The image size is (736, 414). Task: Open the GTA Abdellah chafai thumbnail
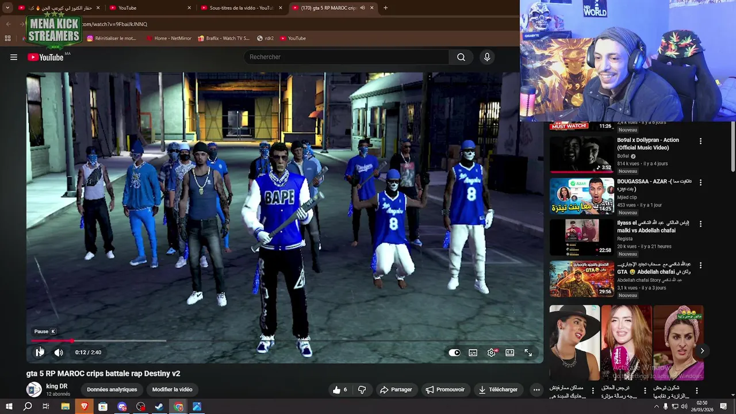click(581, 279)
